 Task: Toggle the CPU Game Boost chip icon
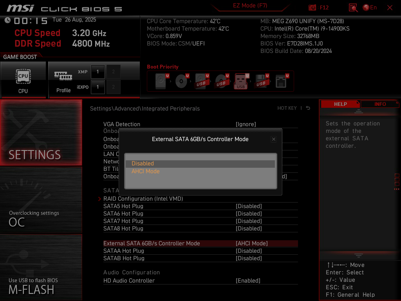pos(23,76)
